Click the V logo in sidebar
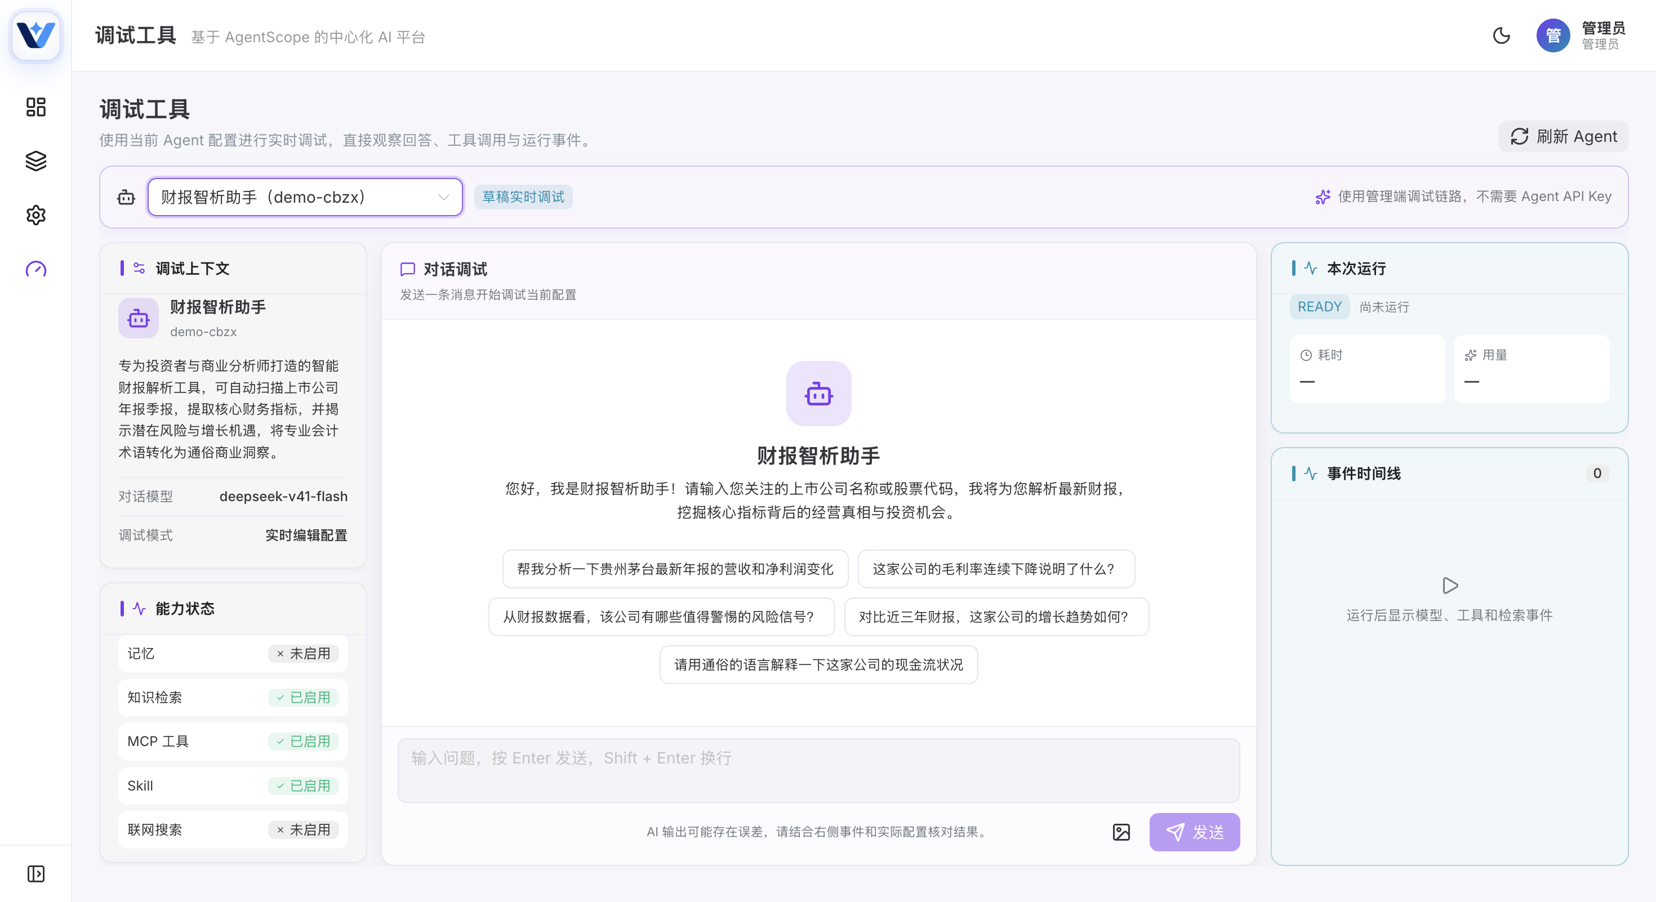Image resolution: width=1656 pixels, height=902 pixels. click(x=36, y=35)
